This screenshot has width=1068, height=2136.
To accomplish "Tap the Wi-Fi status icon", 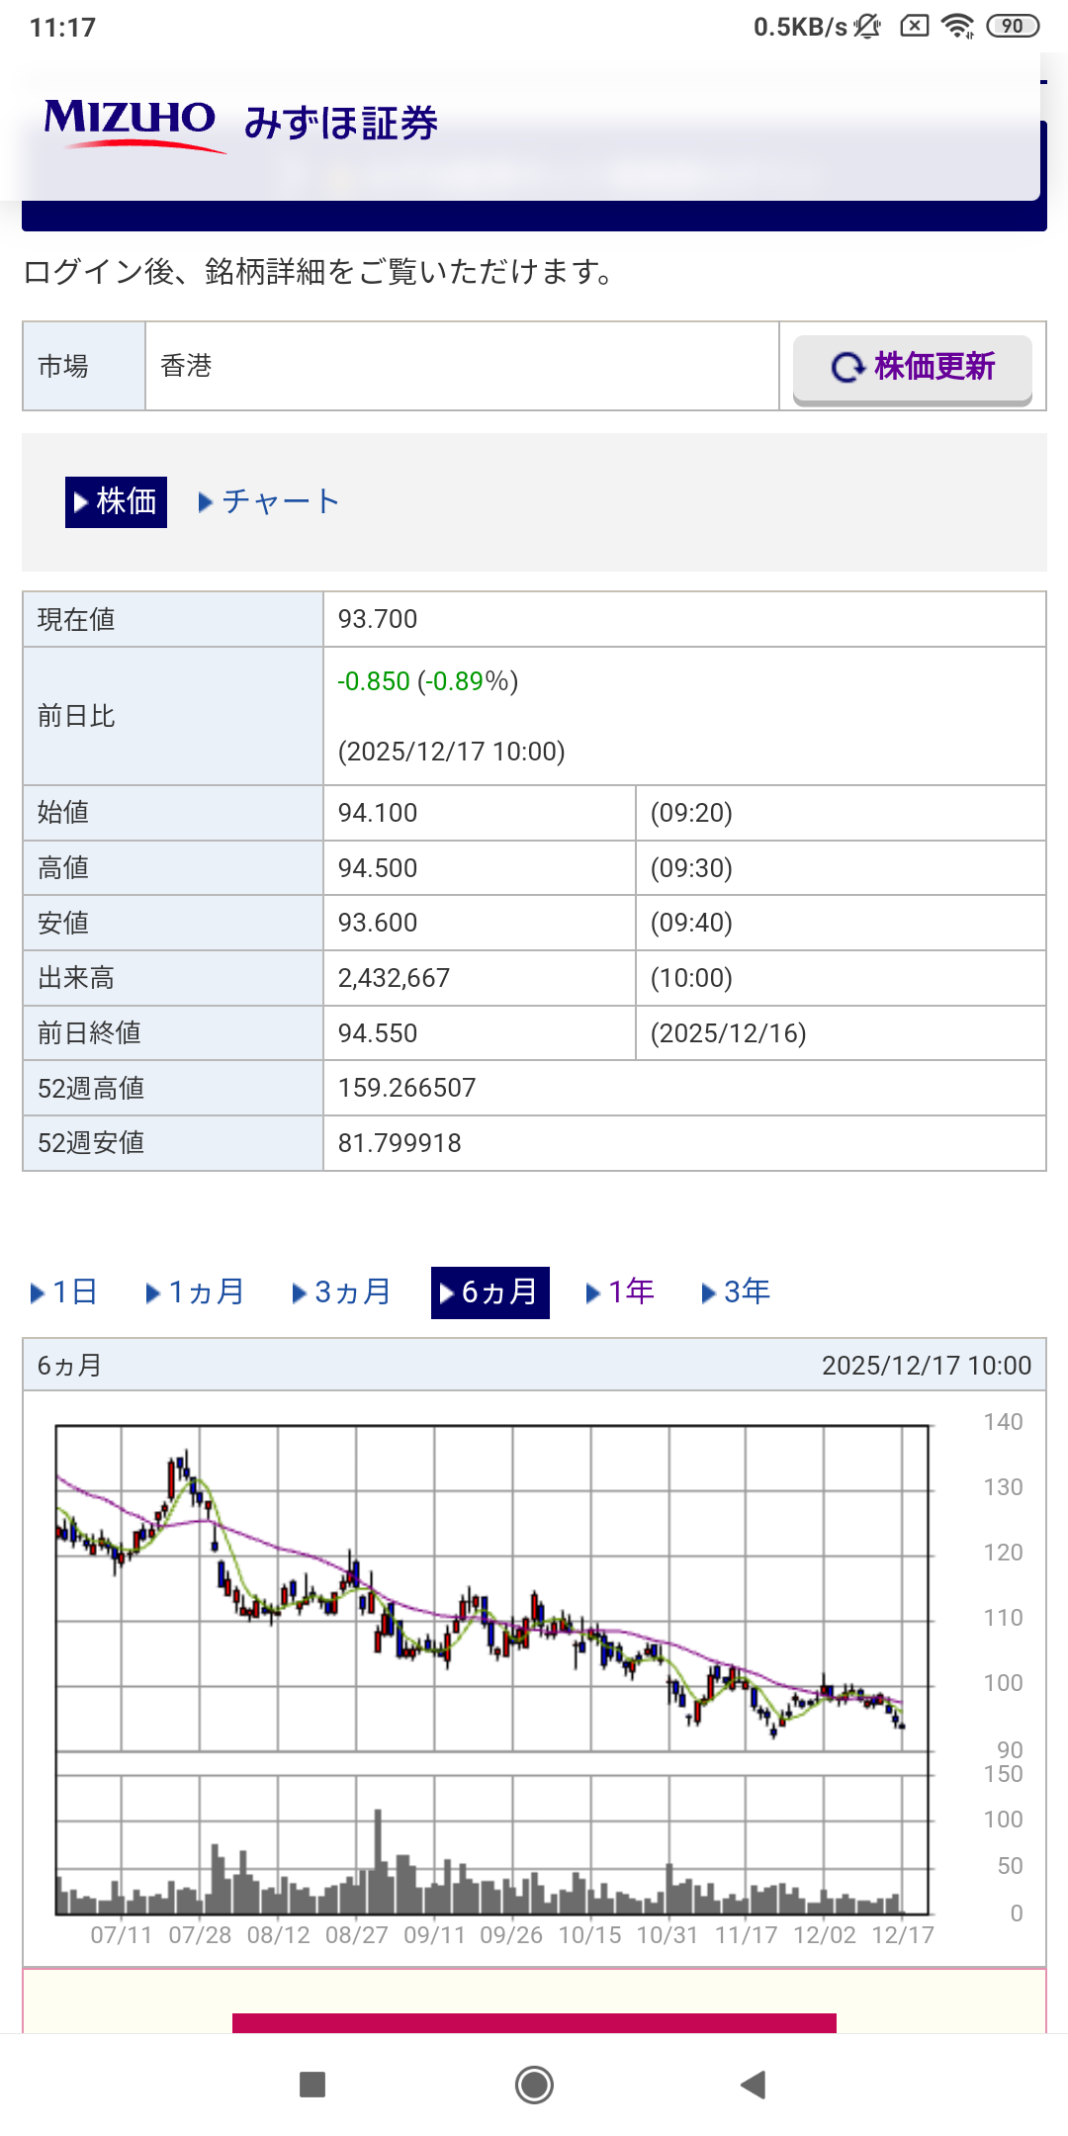I will coord(957,27).
